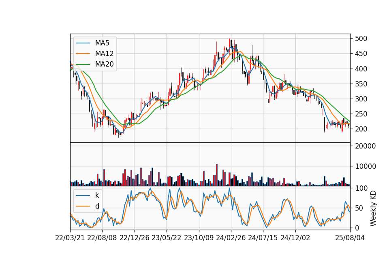The width and height of the screenshot is (389, 280).
Task: Click the 25/08/04 date label
Action: 350,238
